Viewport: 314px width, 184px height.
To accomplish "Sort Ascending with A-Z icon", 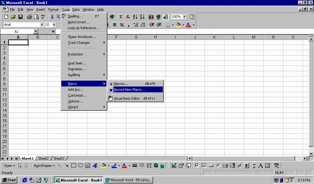I will pyautogui.click(x=135, y=17).
